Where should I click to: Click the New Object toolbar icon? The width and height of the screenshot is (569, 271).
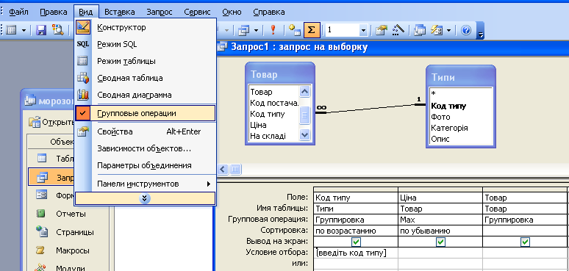point(437,30)
